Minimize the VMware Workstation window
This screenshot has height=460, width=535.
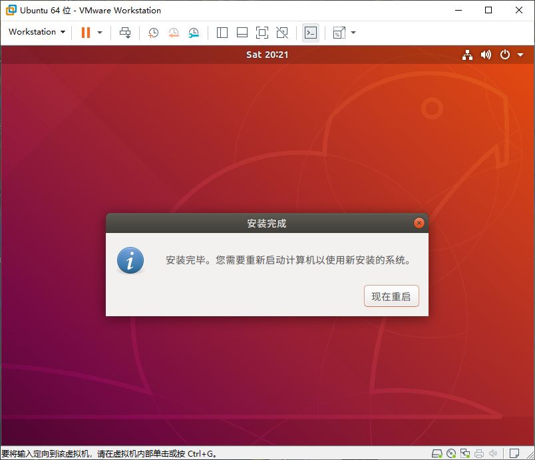tap(458, 10)
